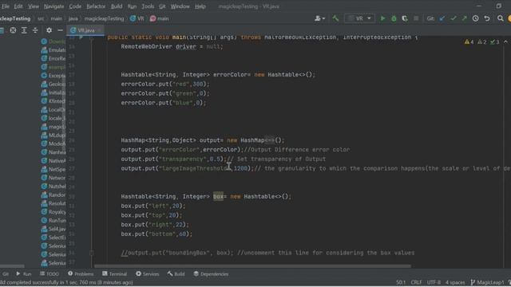Open the Git menu in menu bar

162,6
